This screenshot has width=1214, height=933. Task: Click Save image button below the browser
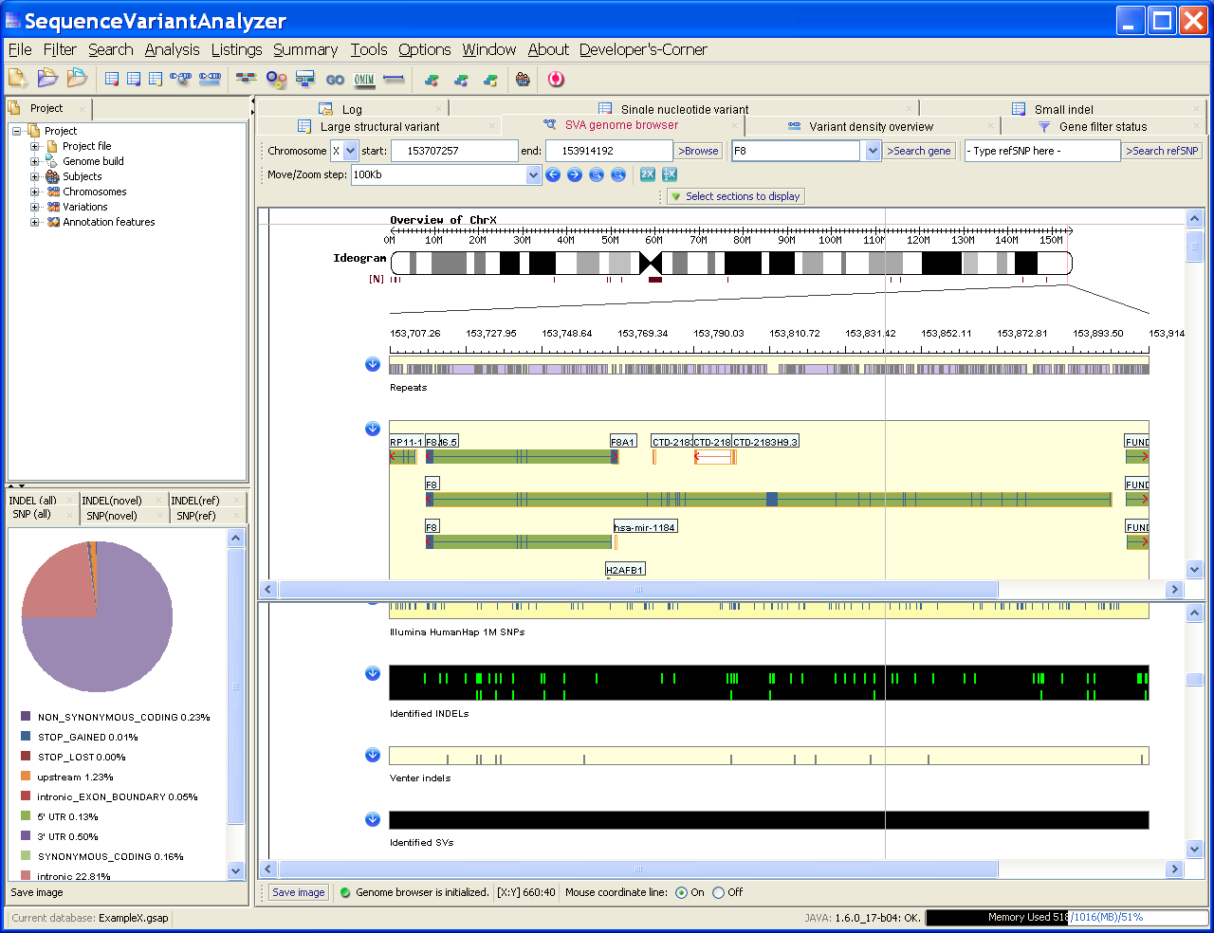(298, 892)
